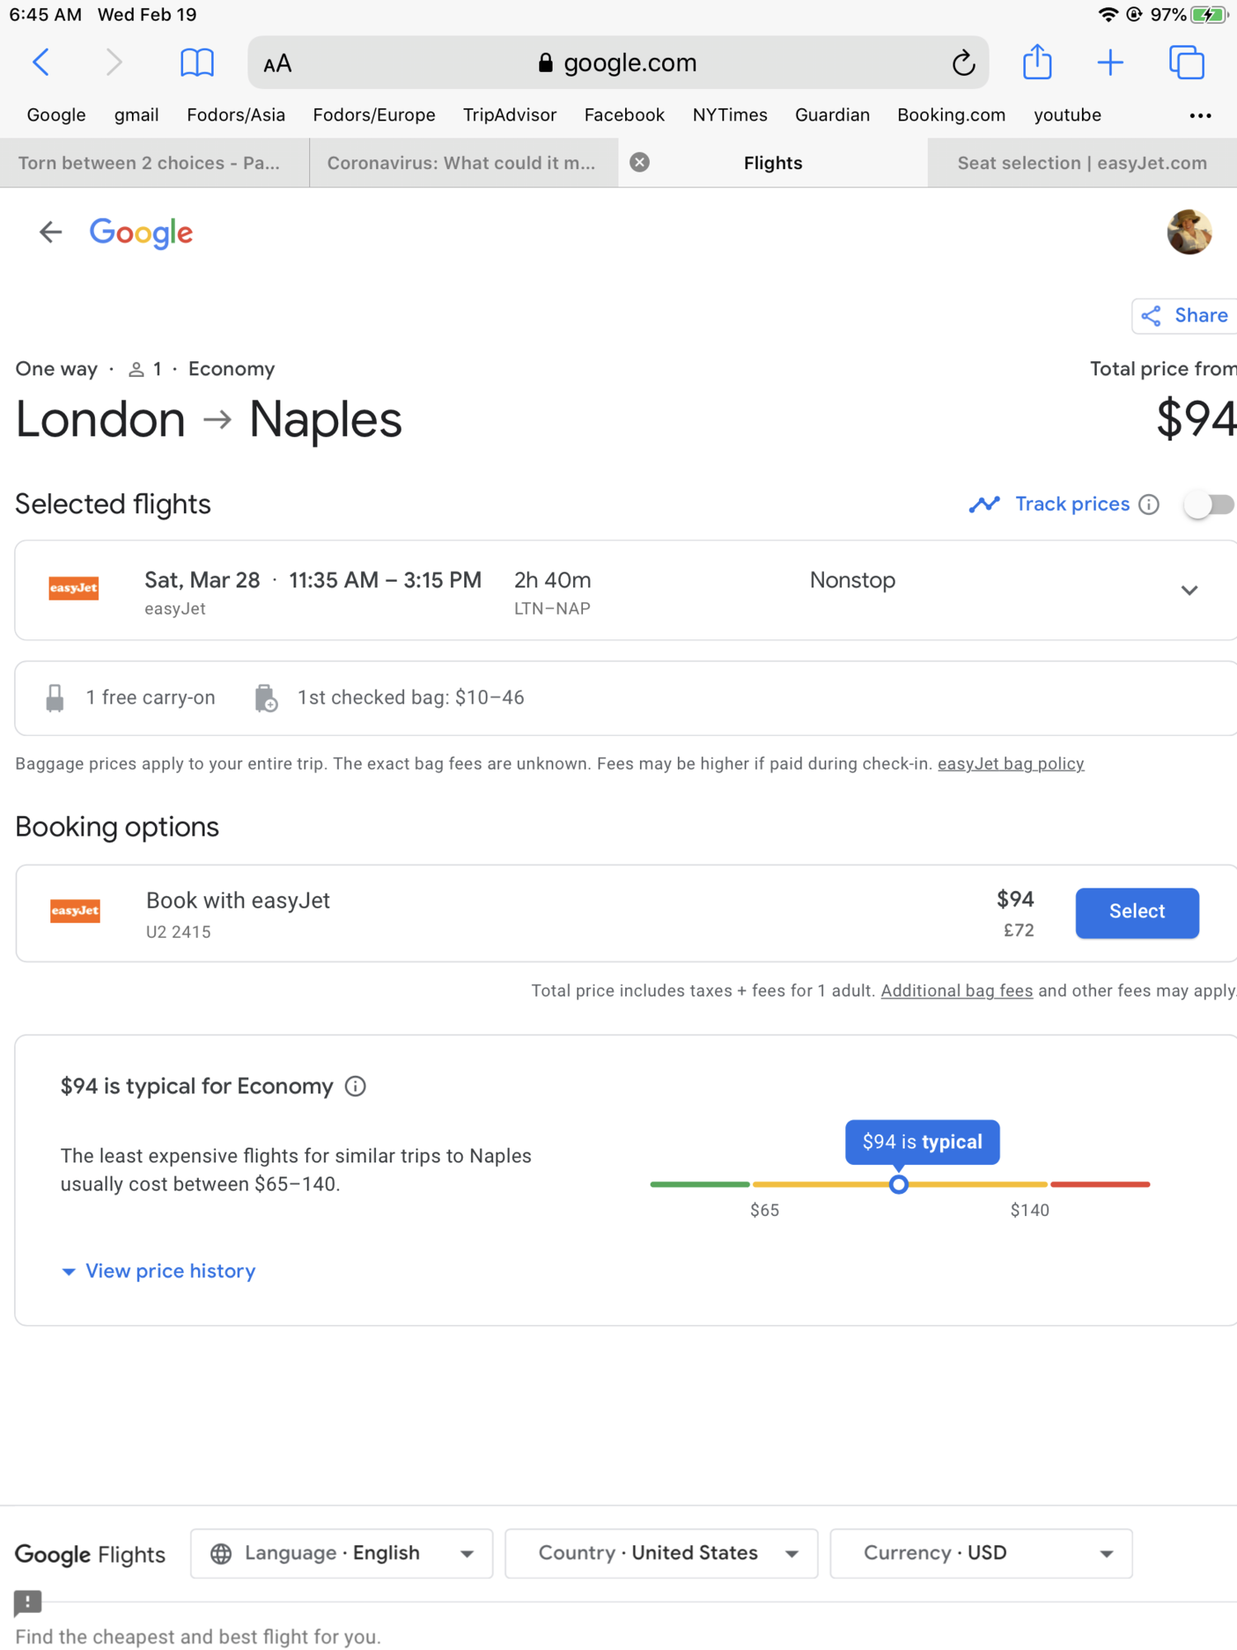Switch to Seat selection easyJet tab
1237x1650 pixels.
point(1082,163)
